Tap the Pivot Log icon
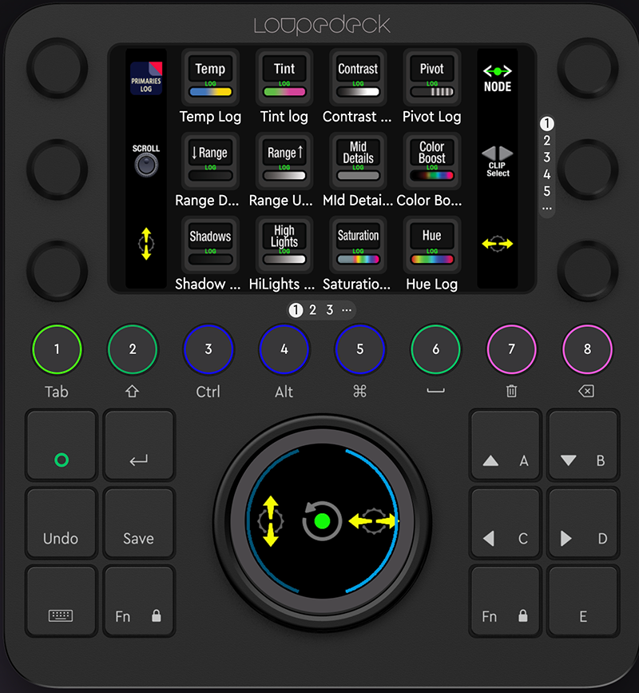Screen dimensions: 639x693 (x=431, y=76)
